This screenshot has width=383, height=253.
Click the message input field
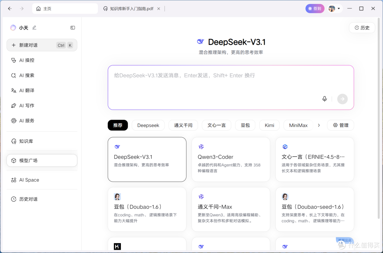point(231,87)
